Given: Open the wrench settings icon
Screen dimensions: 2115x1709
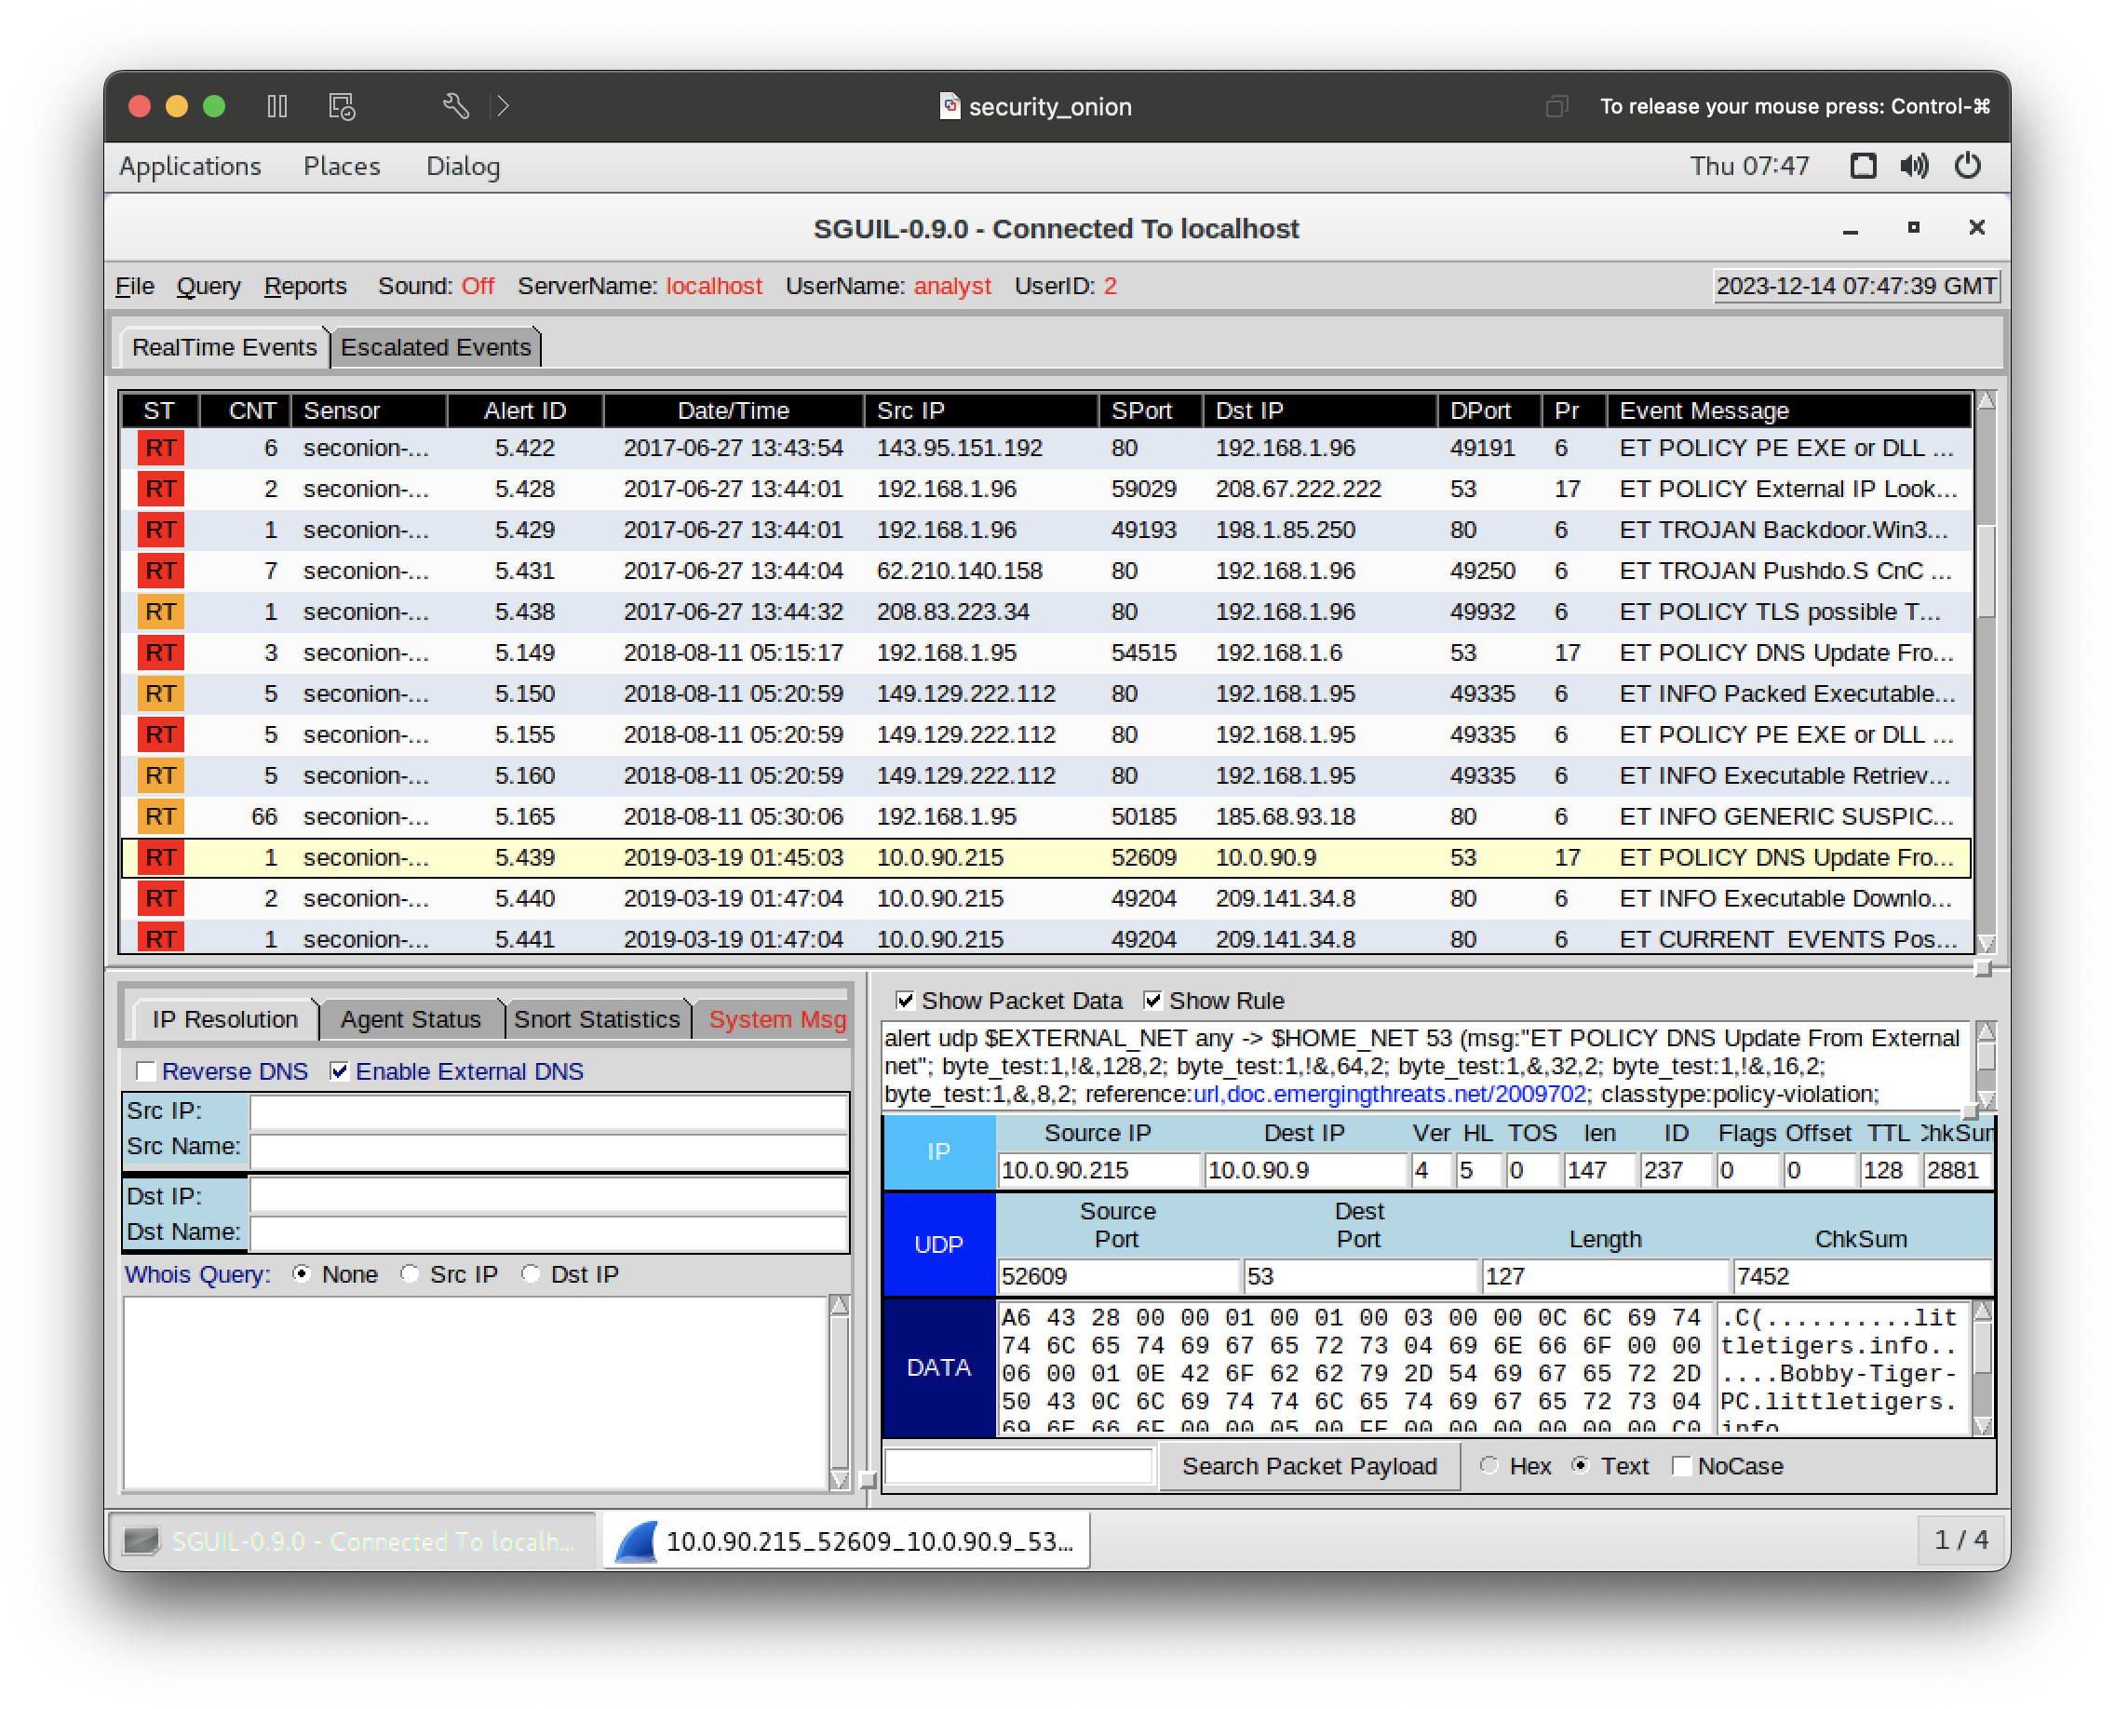Looking at the screenshot, I should pyautogui.click(x=455, y=106).
